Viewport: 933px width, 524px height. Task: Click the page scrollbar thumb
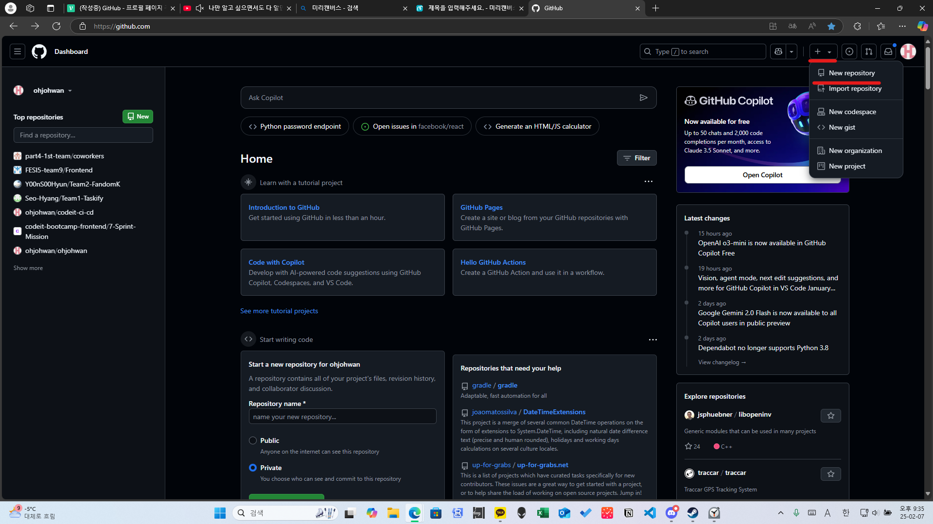point(928,68)
